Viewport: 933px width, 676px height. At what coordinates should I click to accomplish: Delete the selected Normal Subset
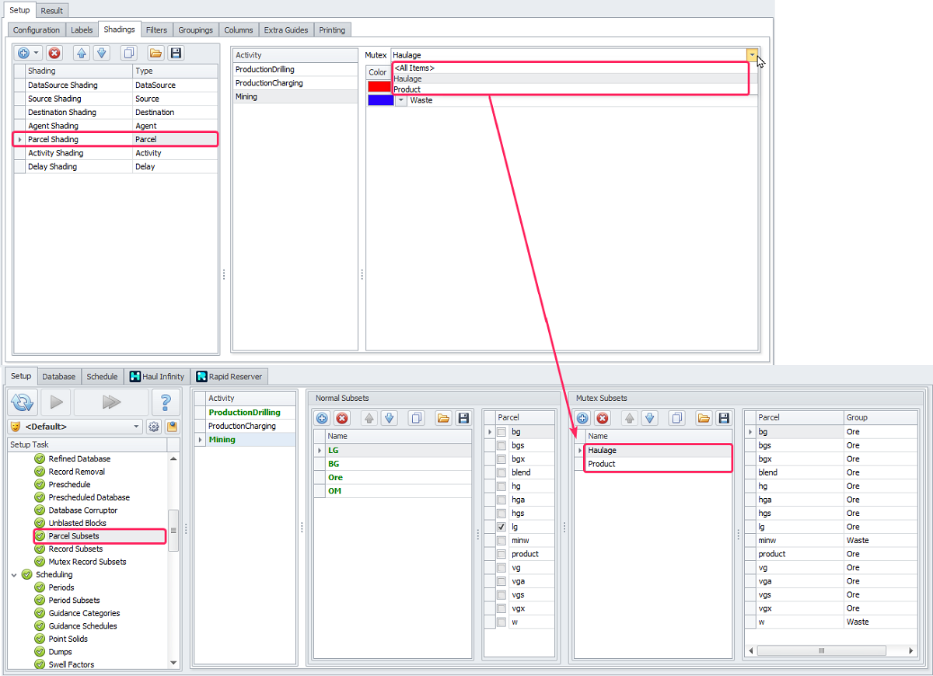342,418
